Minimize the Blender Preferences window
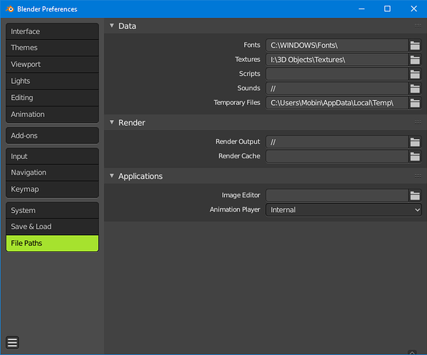Image resolution: width=427 pixels, height=355 pixels. point(362,9)
